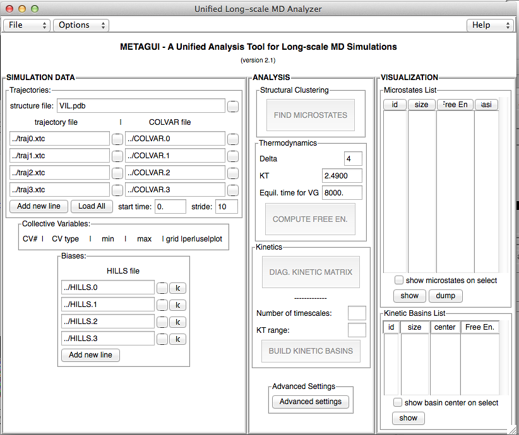Open Advanced settings
Image resolution: width=519 pixels, height=435 pixels.
[310, 402]
